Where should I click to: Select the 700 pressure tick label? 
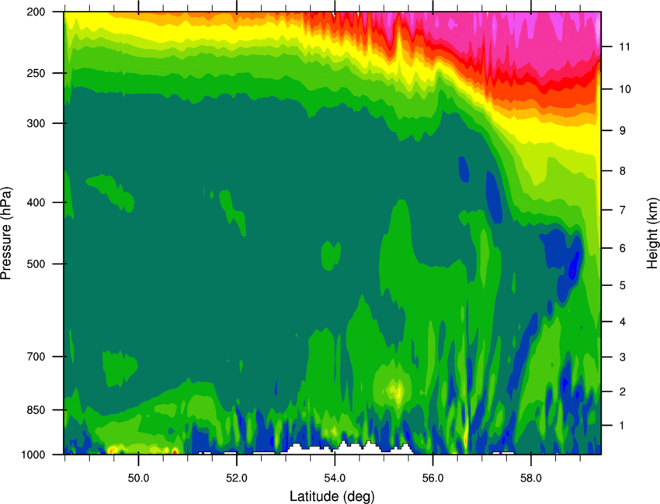(x=36, y=357)
